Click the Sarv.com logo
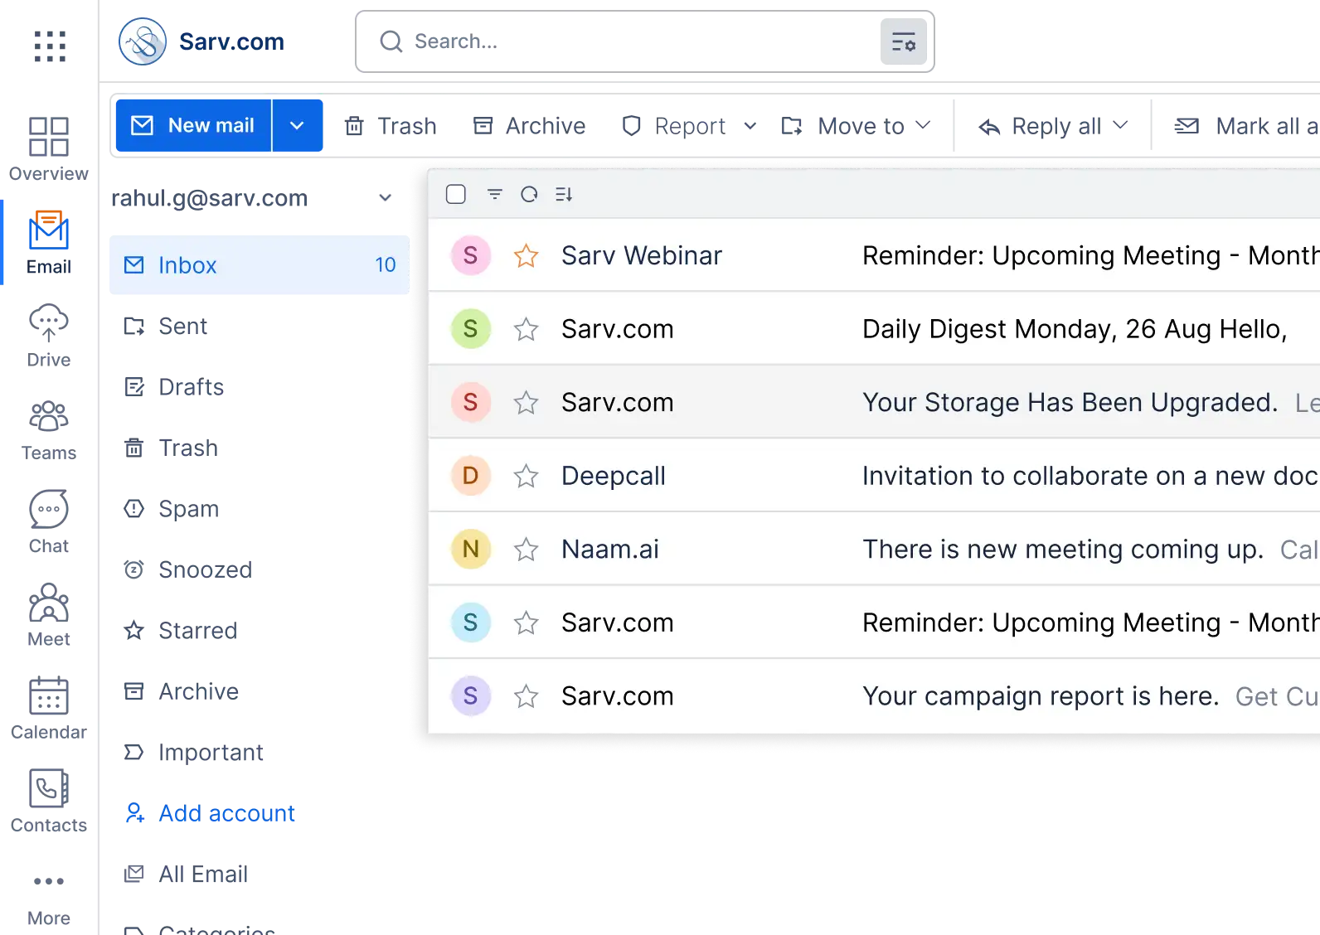Viewport: 1320px width, 935px height. [x=201, y=41]
